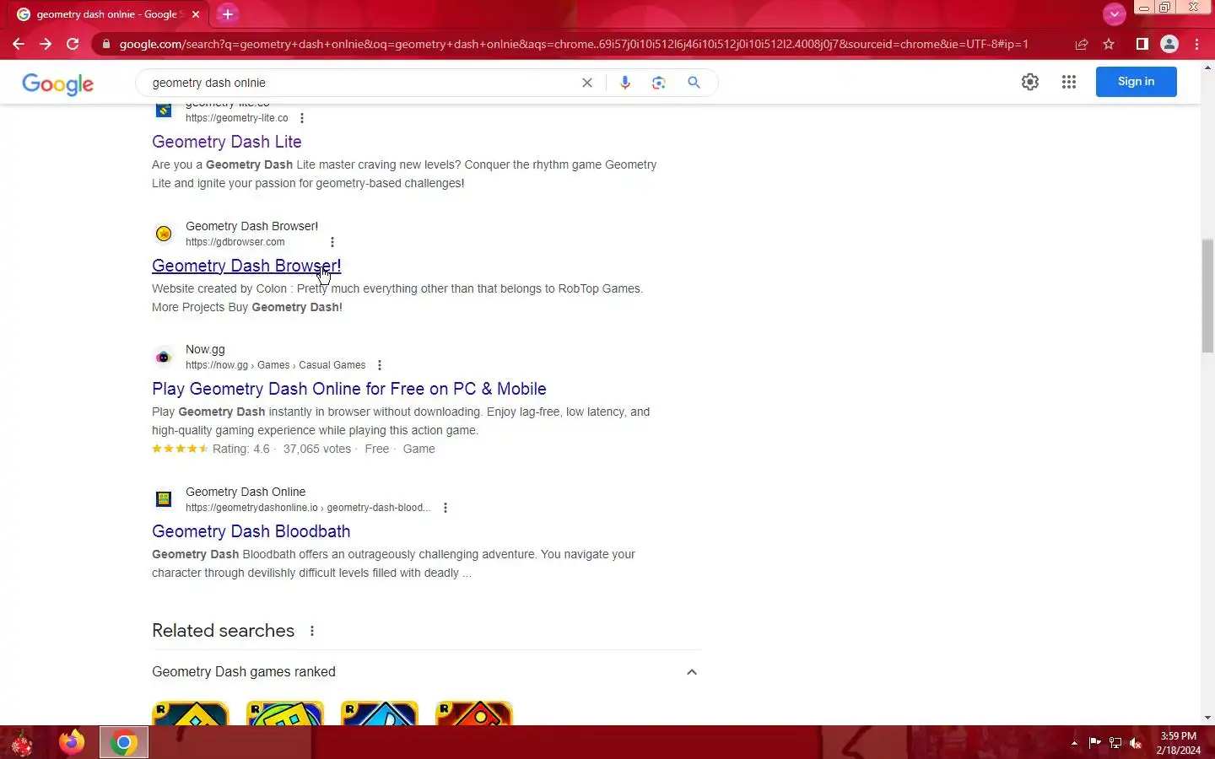Toggle the Chrome side panel
Image resolution: width=1215 pixels, height=759 pixels.
[x=1142, y=44]
